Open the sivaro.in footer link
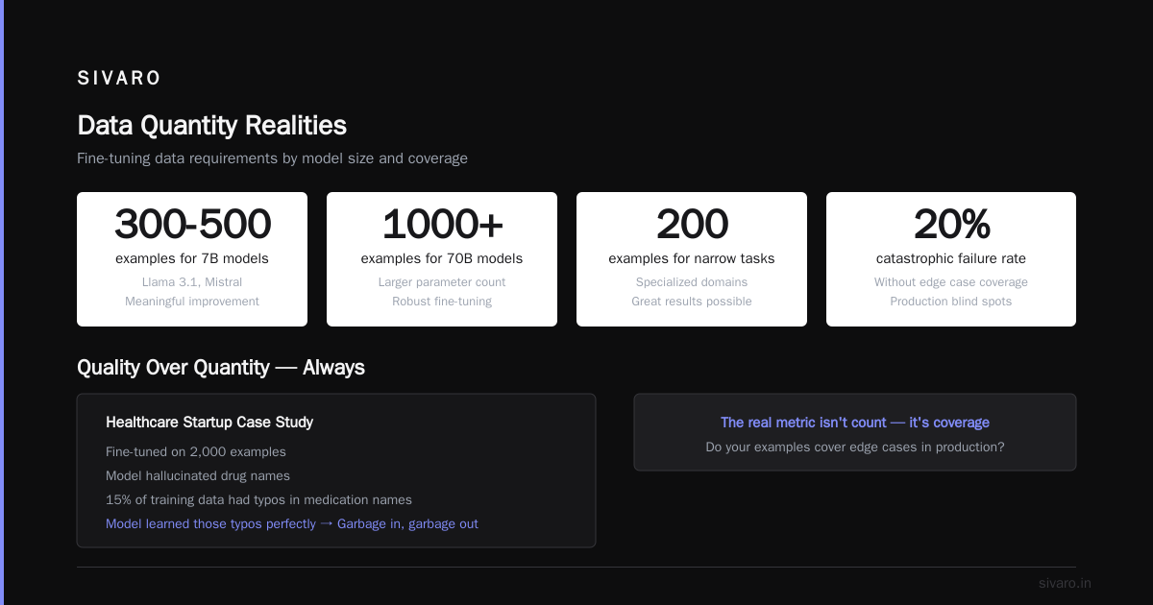The width and height of the screenshot is (1153, 605). point(1065,583)
